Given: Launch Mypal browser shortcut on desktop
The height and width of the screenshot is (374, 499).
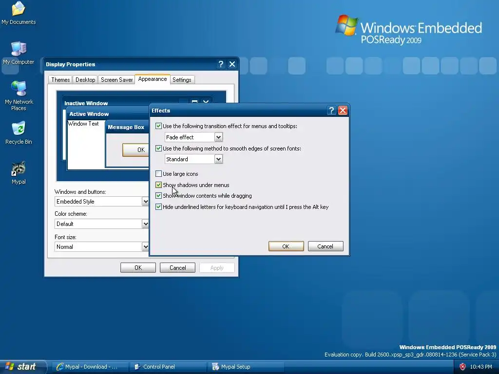Looking at the screenshot, I should (19, 173).
